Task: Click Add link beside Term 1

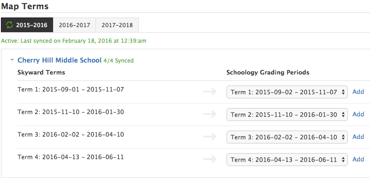Action: (358, 92)
